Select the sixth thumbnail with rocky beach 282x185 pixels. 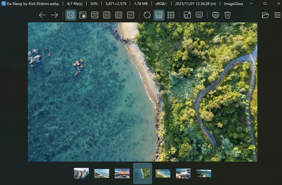click(x=183, y=174)
